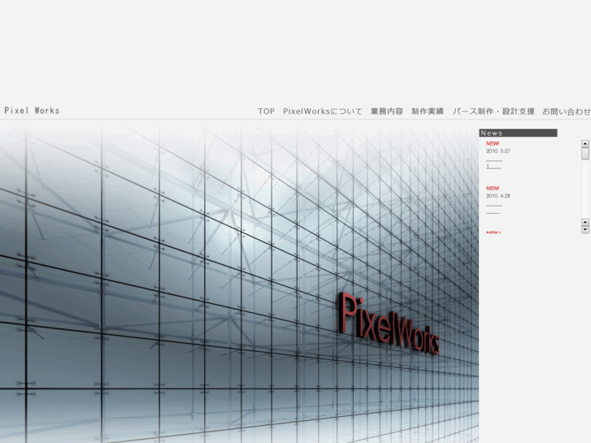Select the 制作実績 navigation item
This screenshot has width=591, height=443.
tap(428, 111)
